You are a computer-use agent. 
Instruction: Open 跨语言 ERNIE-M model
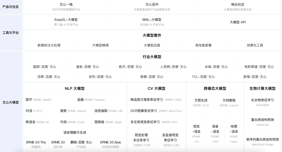(x=40, y=122)
